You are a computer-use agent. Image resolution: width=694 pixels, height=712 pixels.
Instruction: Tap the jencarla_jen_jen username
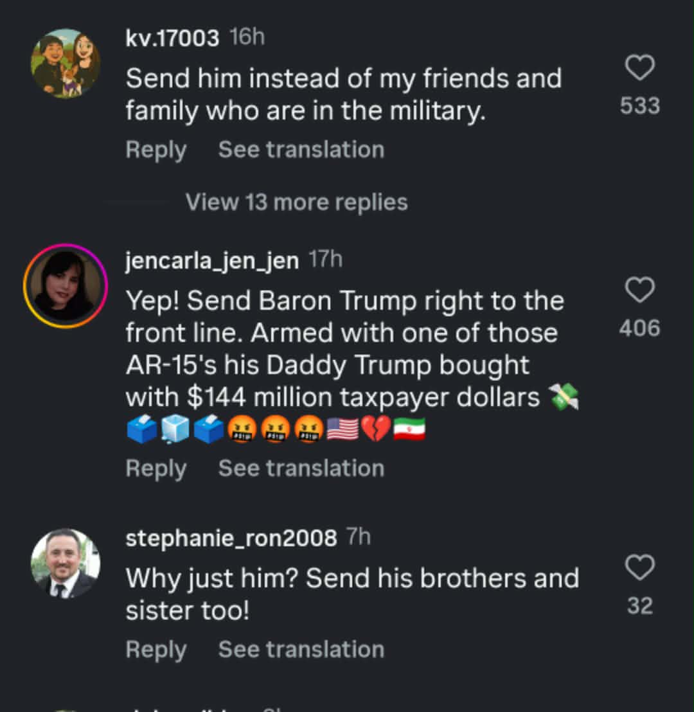tap(212, 261)
